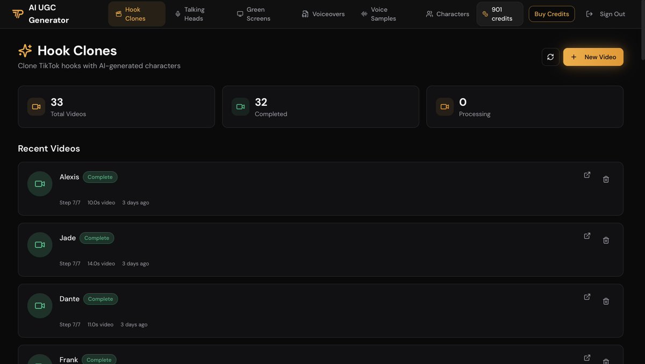
Task: Click the 10.0s video duration text
Action: point(101,203)
